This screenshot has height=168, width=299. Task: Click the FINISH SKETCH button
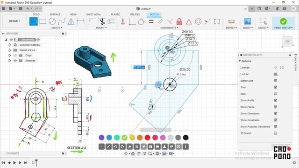point(283,23)
